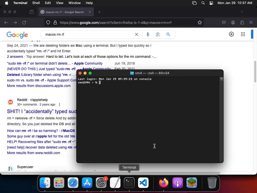Switch to Firefox via Dock icon

164,183
